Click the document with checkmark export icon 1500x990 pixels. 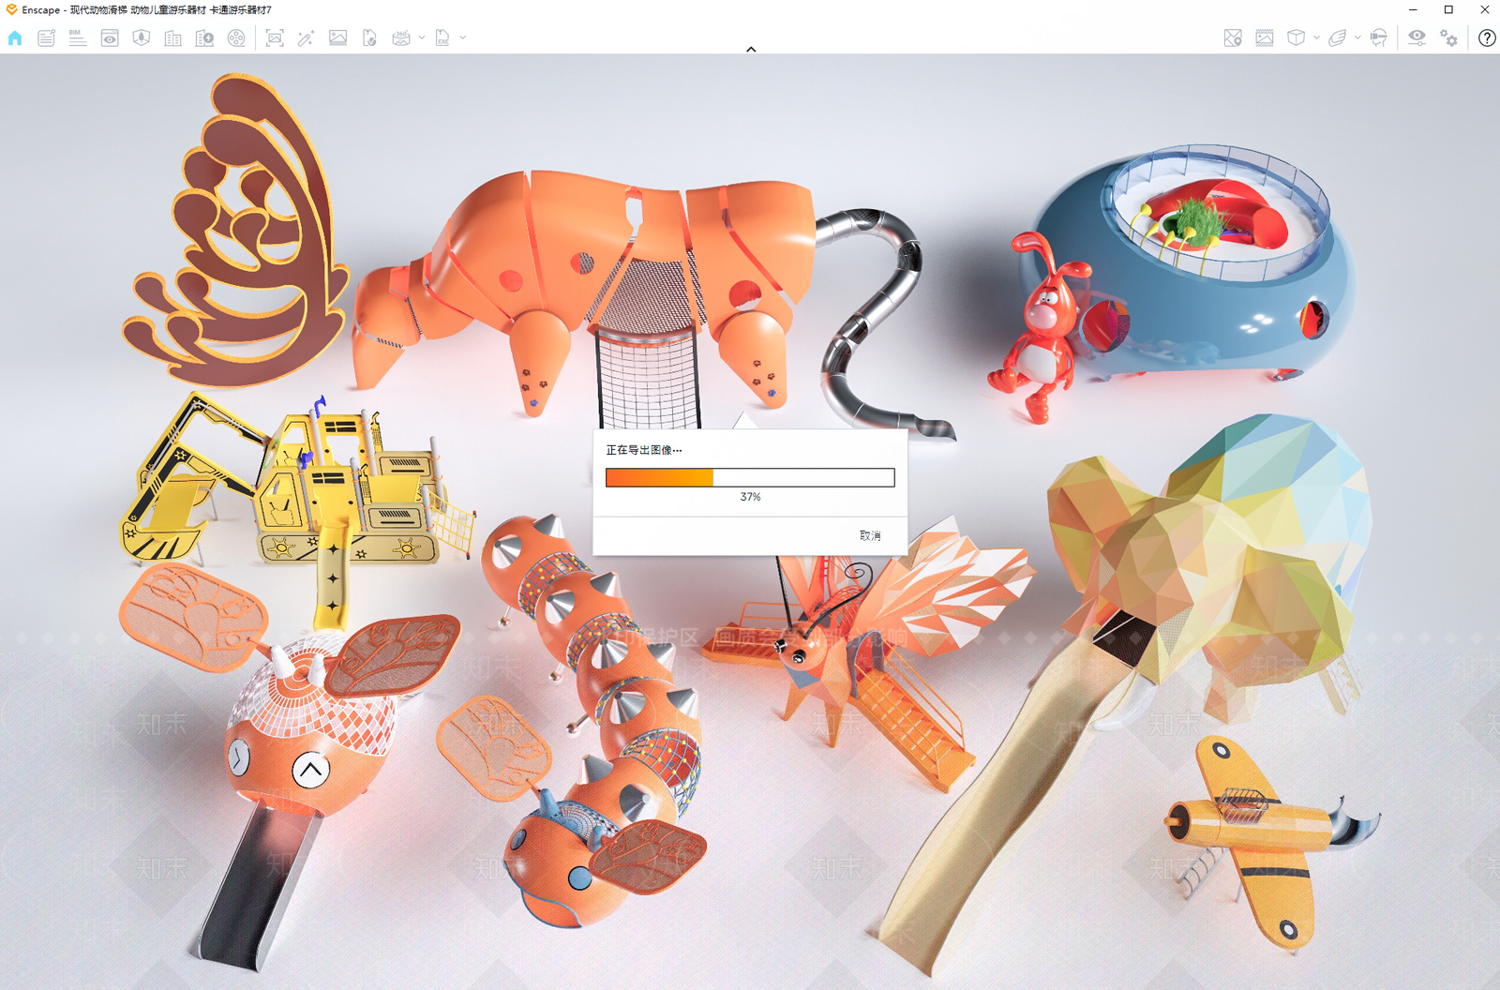(x=369, y=38)
